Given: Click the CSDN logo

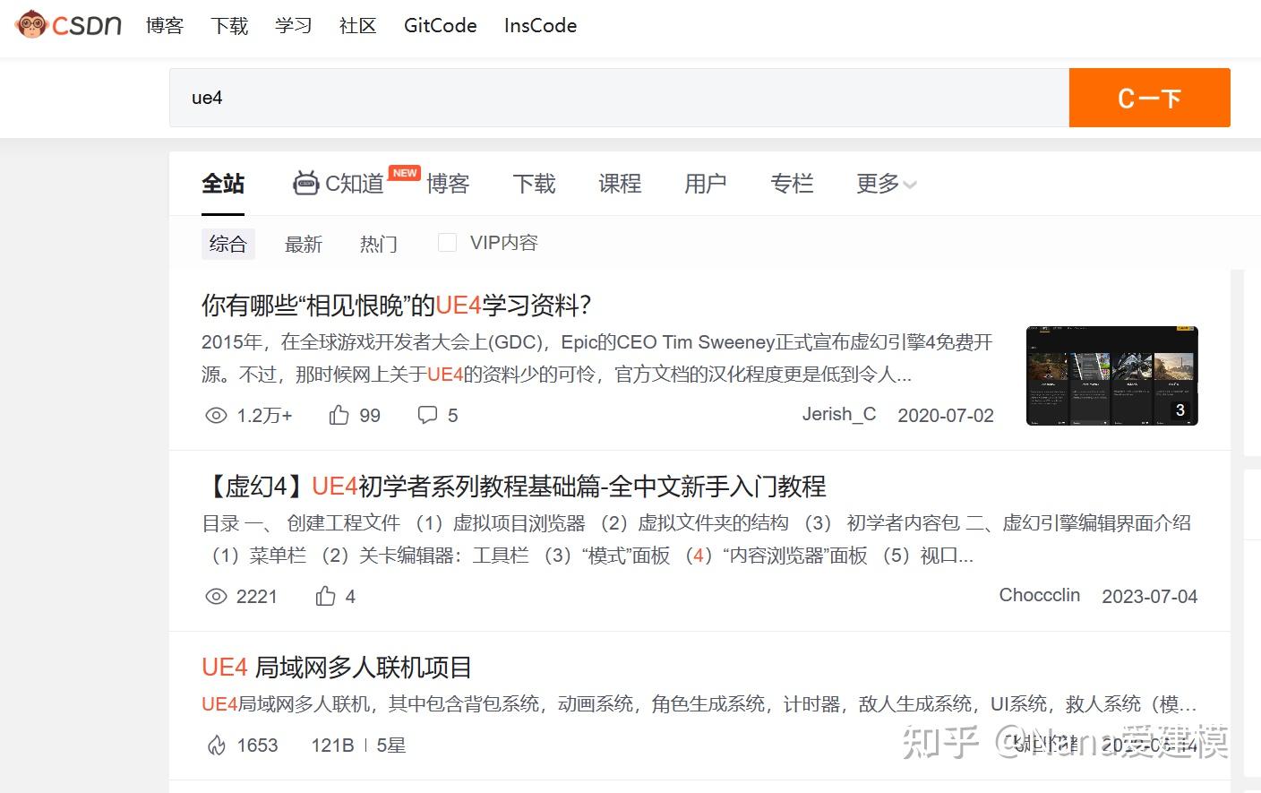Looking at the screenshot, I should click(x=67, y=25).
